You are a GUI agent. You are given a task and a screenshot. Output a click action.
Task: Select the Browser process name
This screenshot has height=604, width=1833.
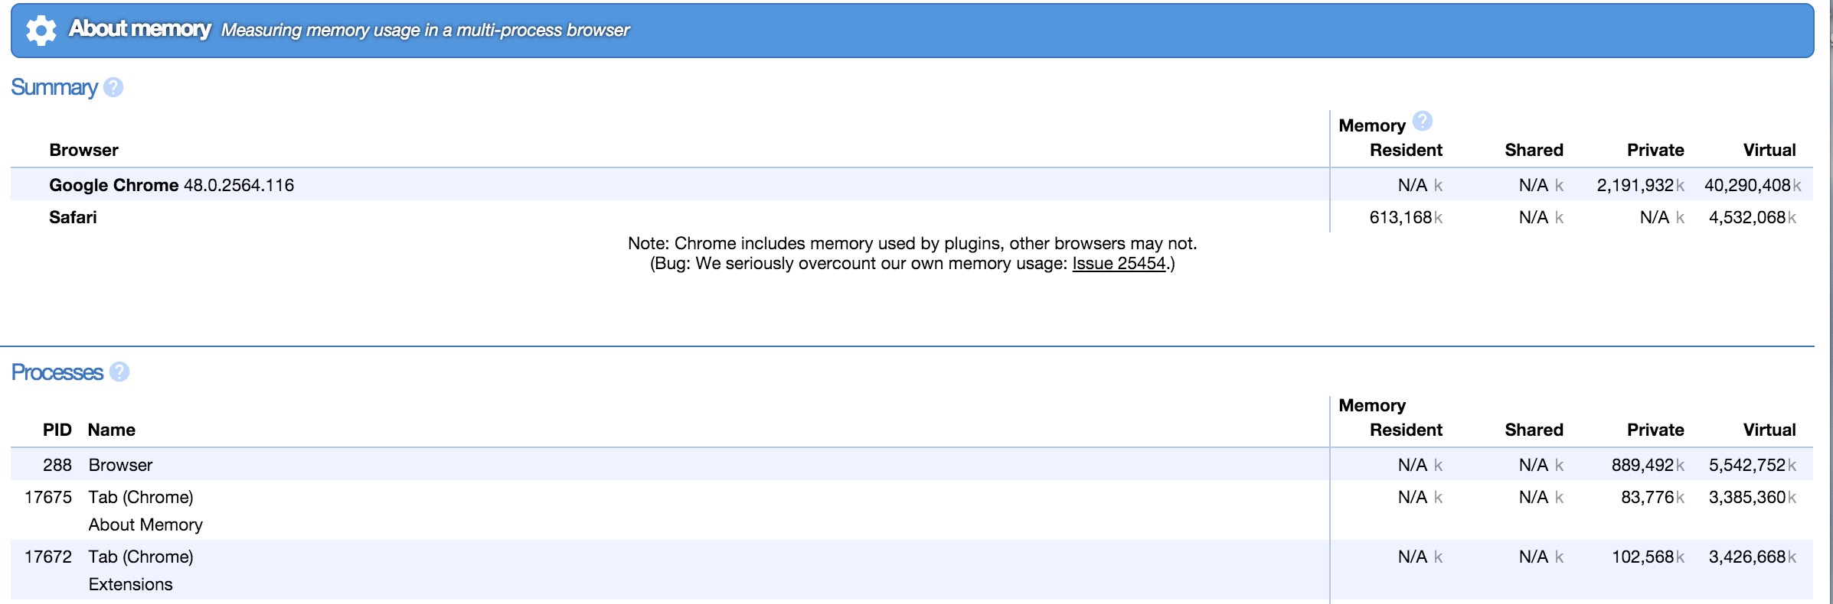tap(120, 465)
